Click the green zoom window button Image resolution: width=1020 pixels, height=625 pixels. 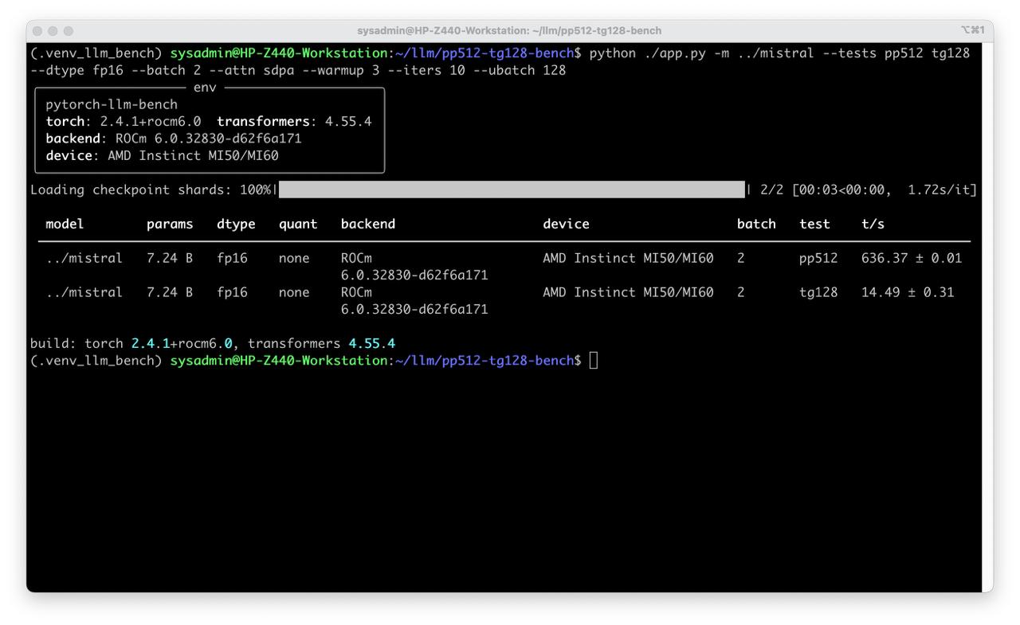click(69, 30)
